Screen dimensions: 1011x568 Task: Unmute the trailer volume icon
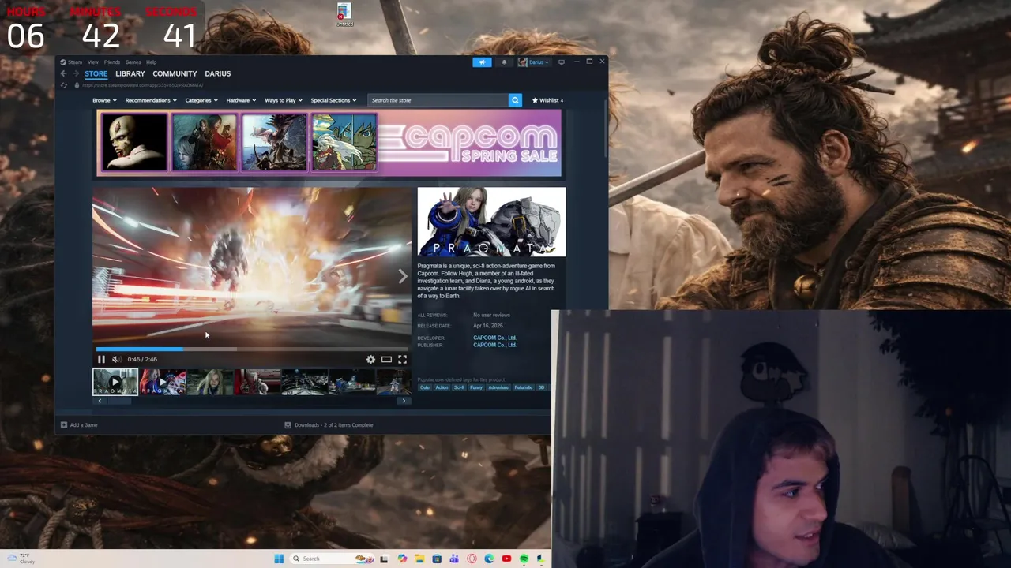(116, 359)
